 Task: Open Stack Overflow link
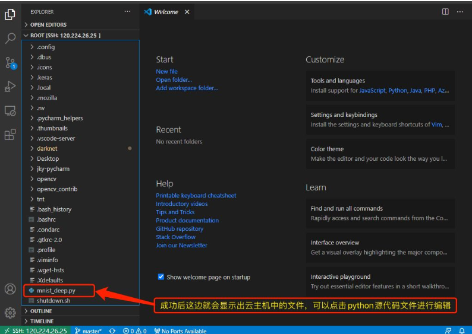pyautogui.click(x=175, y=237)
